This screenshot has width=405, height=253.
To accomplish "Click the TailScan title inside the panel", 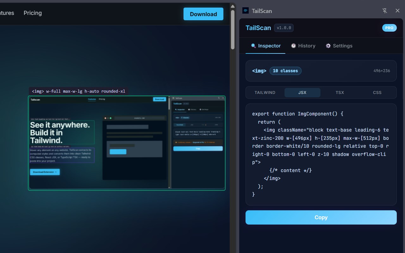I will click(x=259, y=28).
